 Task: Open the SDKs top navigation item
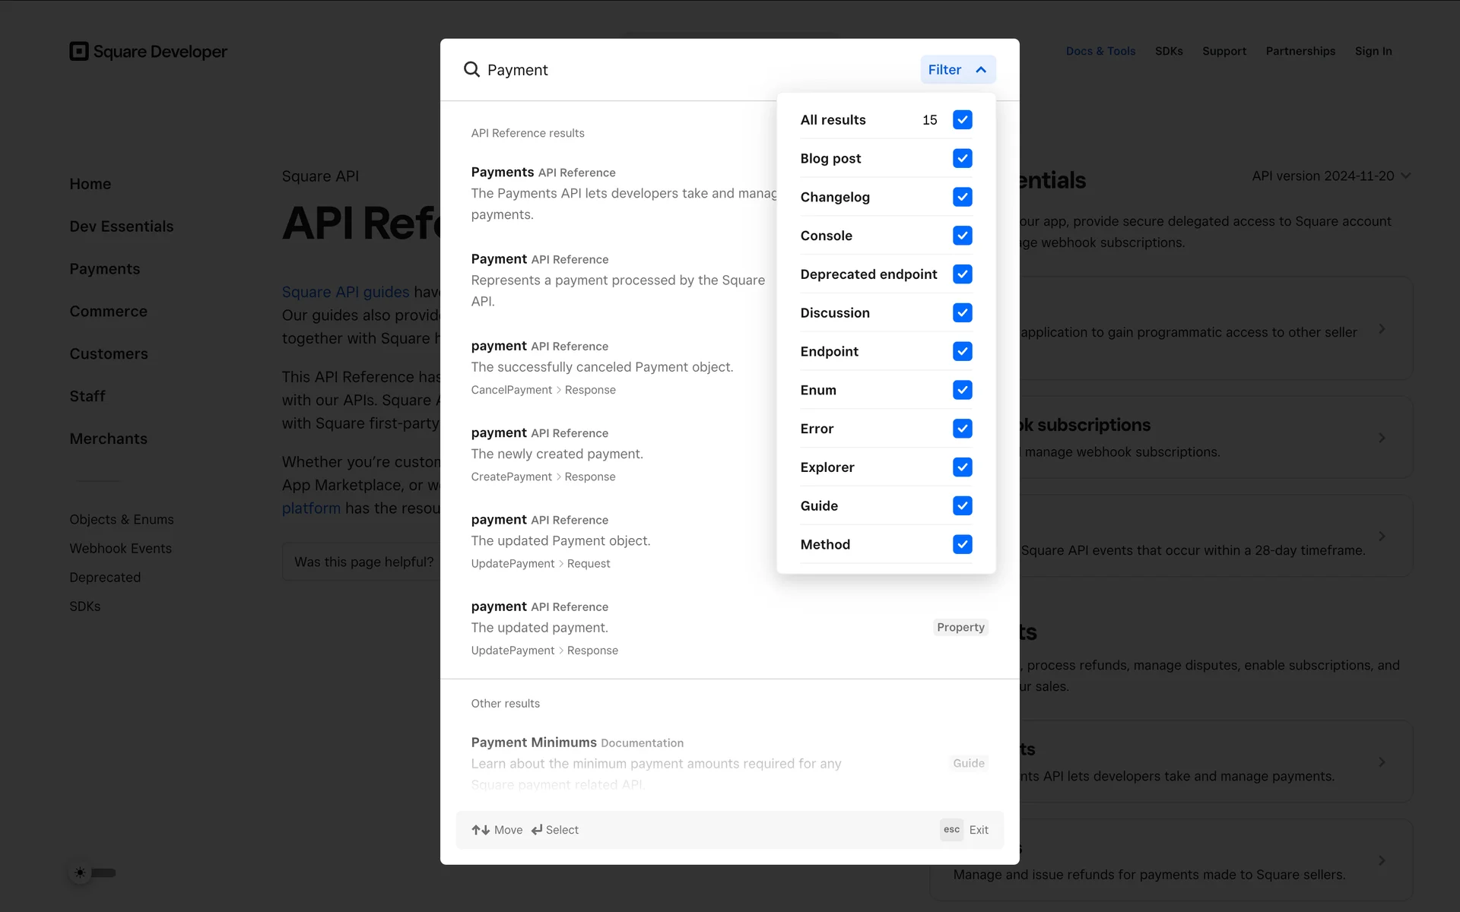click(x=1169, y=51)
